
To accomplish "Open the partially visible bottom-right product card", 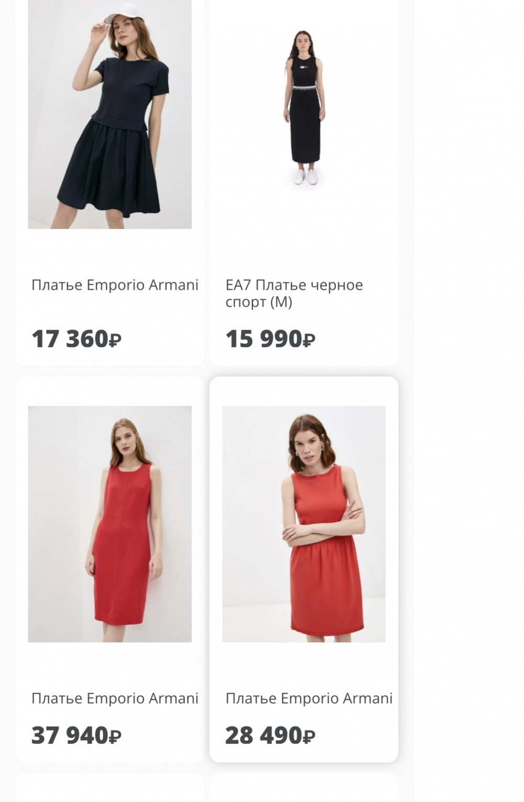I will tap(304, 787).
